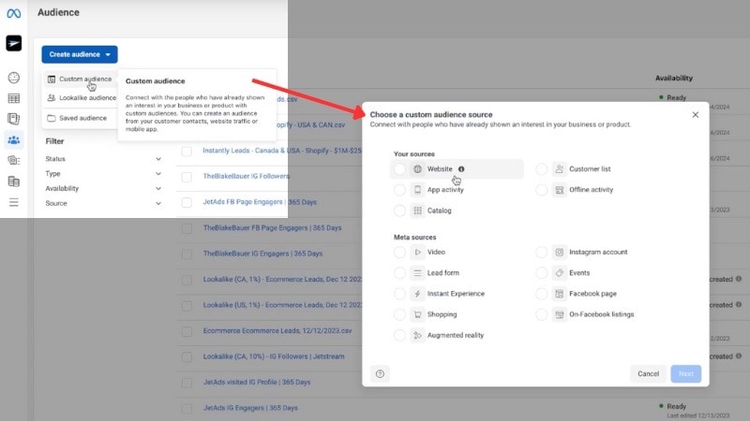Click the Website info icon

[x=461, y=169]
